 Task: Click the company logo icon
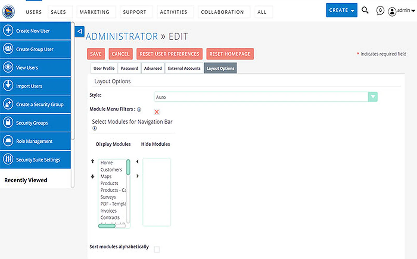tap(8, 11)
